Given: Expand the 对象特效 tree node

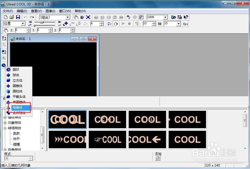Looking at the screenshot, I should click(5, 123).
